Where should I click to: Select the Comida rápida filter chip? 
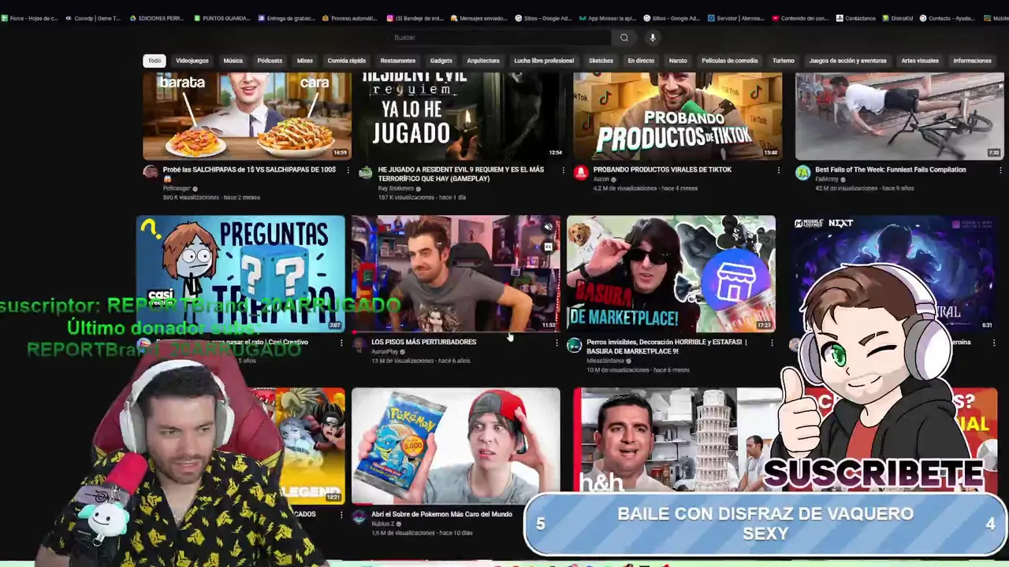tap(347, 61)
